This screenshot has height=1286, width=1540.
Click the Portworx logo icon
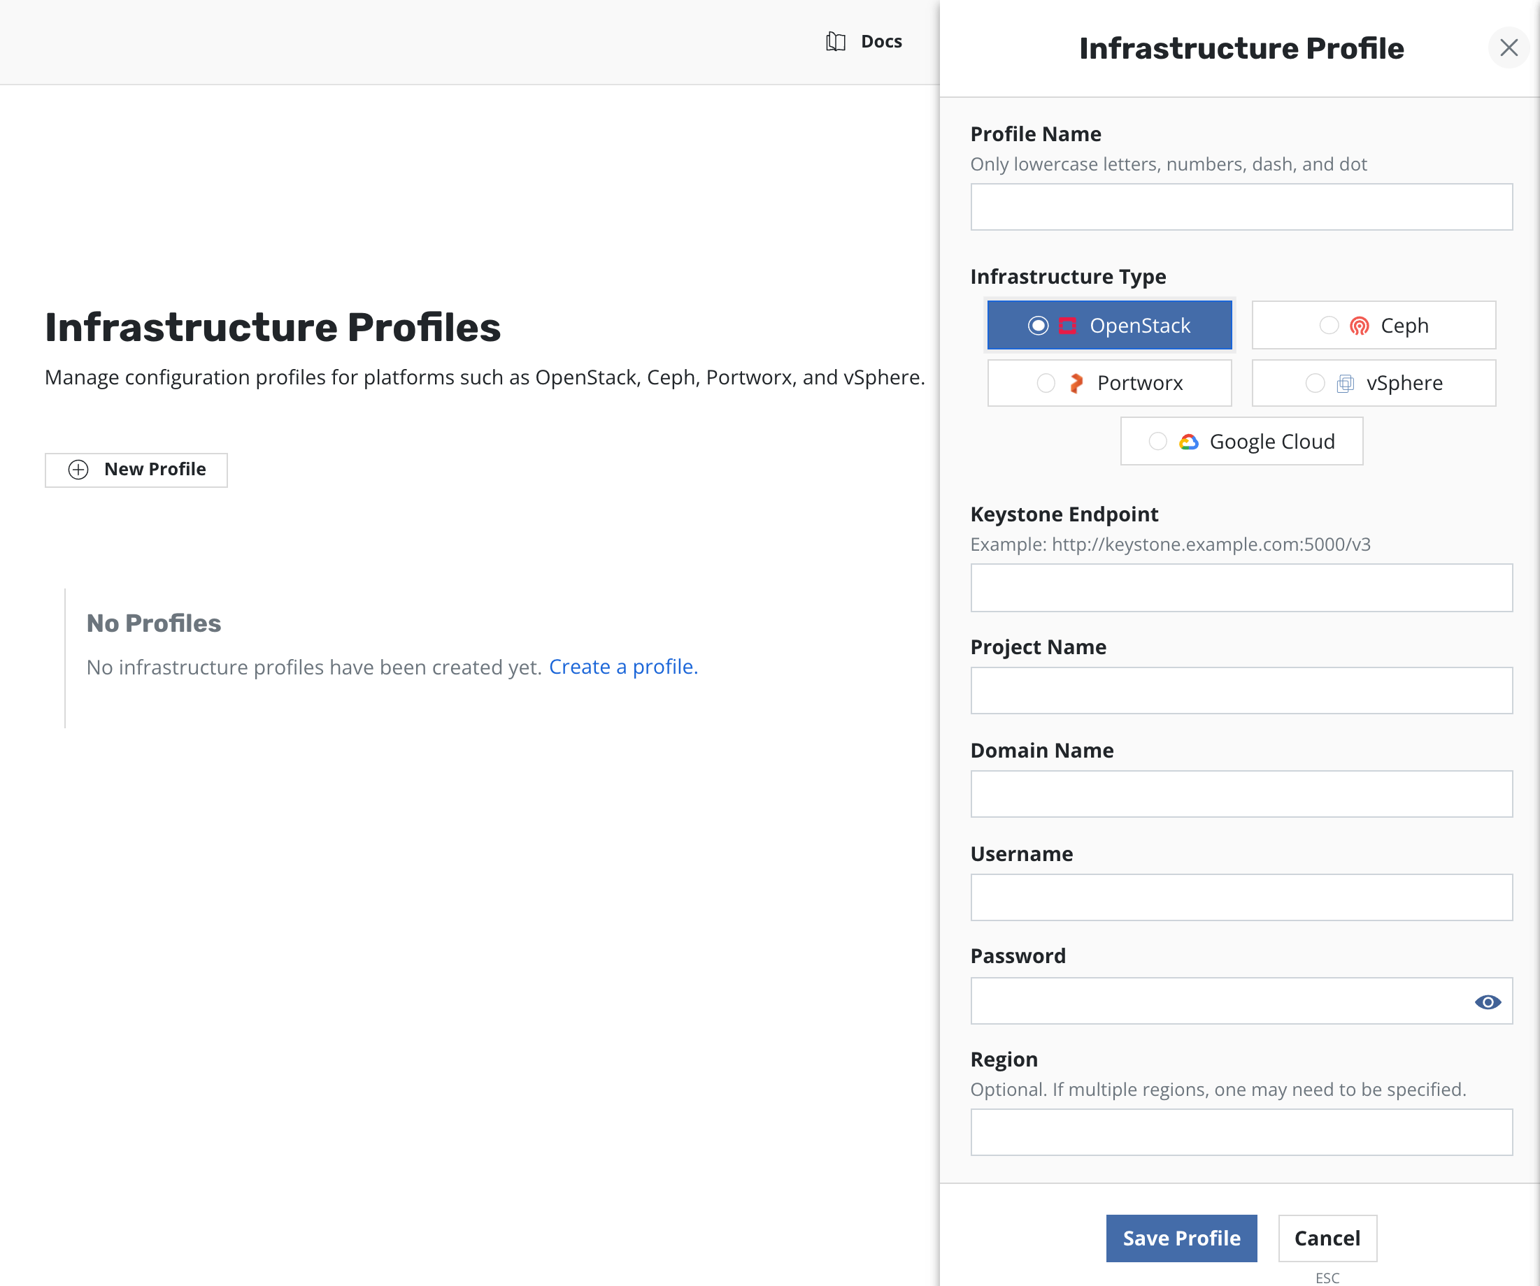tap(1076, 383)
